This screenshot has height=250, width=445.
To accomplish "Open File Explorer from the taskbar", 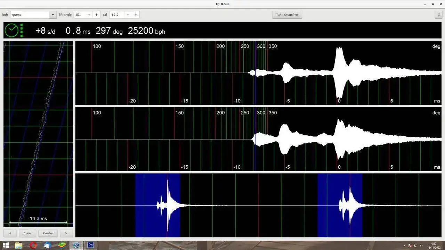I will 19,245.
